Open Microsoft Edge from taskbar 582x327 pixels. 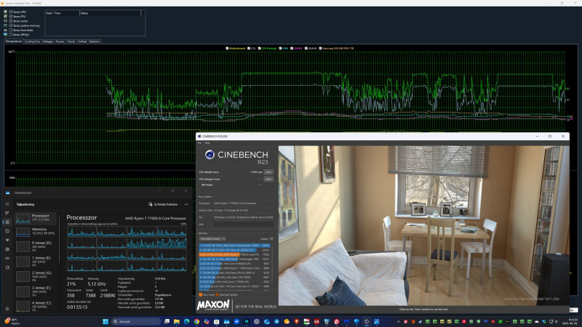pos(187,321)
